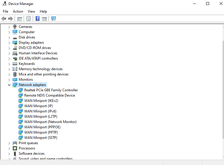Click the IDE ATA/ATAPI controllers icon
This screenshot has height=165, width=224.
15,58
